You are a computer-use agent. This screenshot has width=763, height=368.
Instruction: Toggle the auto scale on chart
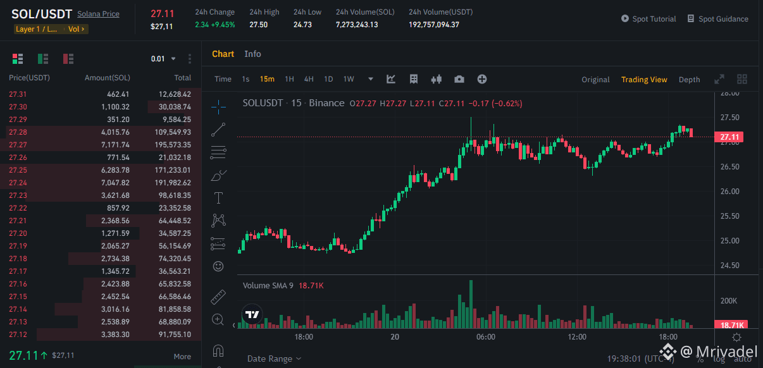743,359
